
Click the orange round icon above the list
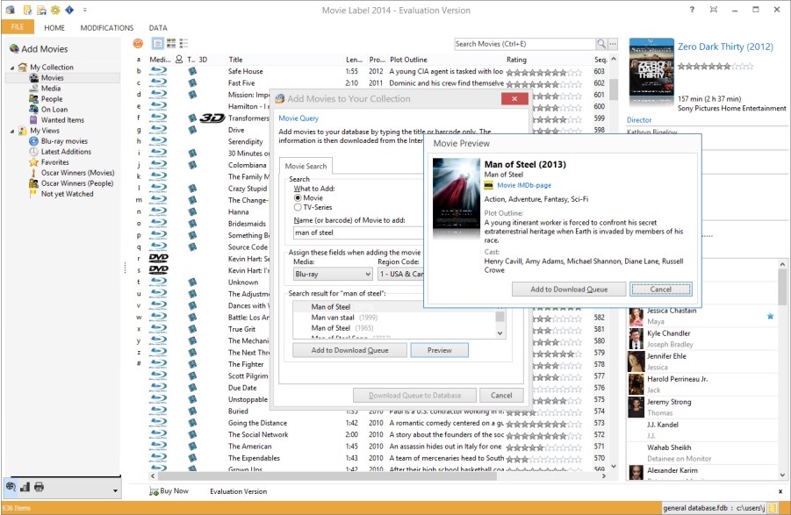click(x=138, y=43)
